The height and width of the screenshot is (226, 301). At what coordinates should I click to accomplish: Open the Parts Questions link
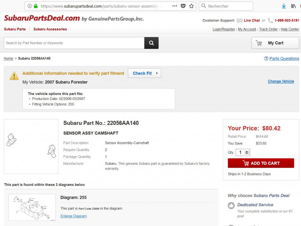tap(284, 59)
